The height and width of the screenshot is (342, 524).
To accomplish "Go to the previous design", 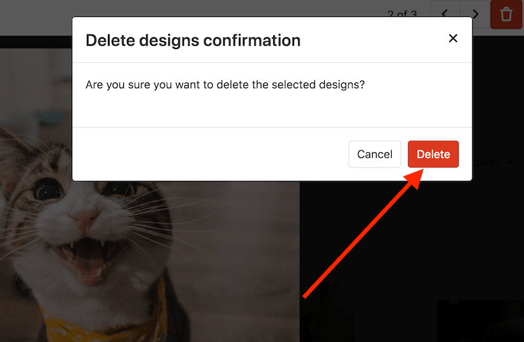I will [445, 14].
